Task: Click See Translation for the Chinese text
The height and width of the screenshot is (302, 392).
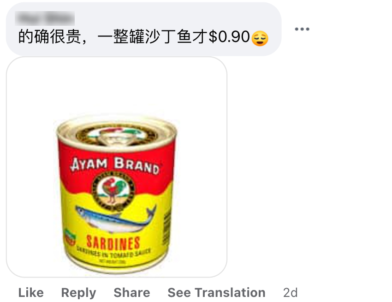Action: (216, 292)
